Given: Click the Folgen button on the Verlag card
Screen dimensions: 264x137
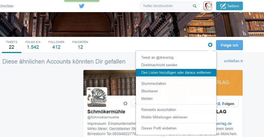Looking at the screenshot, I should 227,104.
